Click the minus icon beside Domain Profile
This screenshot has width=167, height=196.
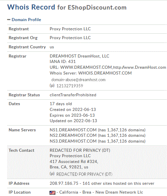click(9, 20)
